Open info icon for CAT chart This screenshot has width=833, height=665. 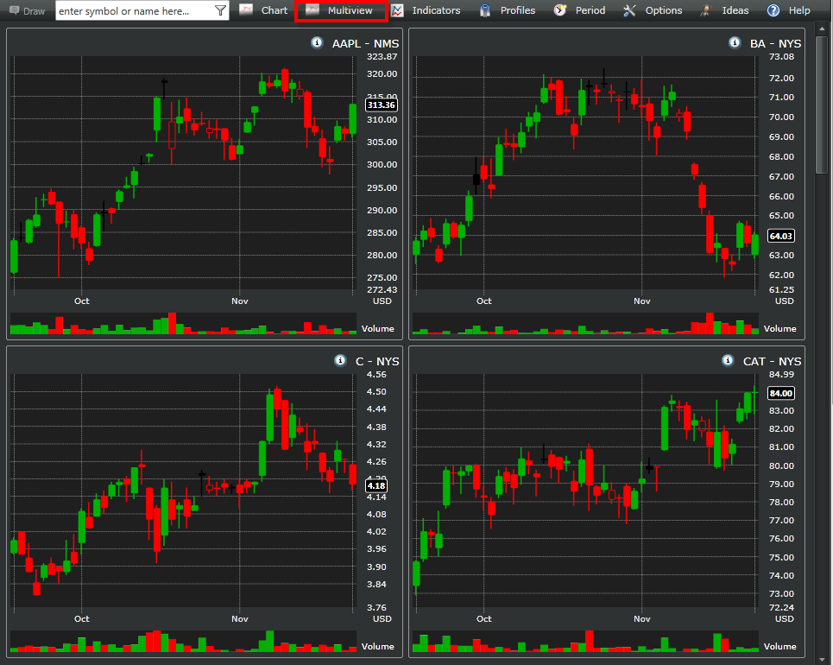728,360
